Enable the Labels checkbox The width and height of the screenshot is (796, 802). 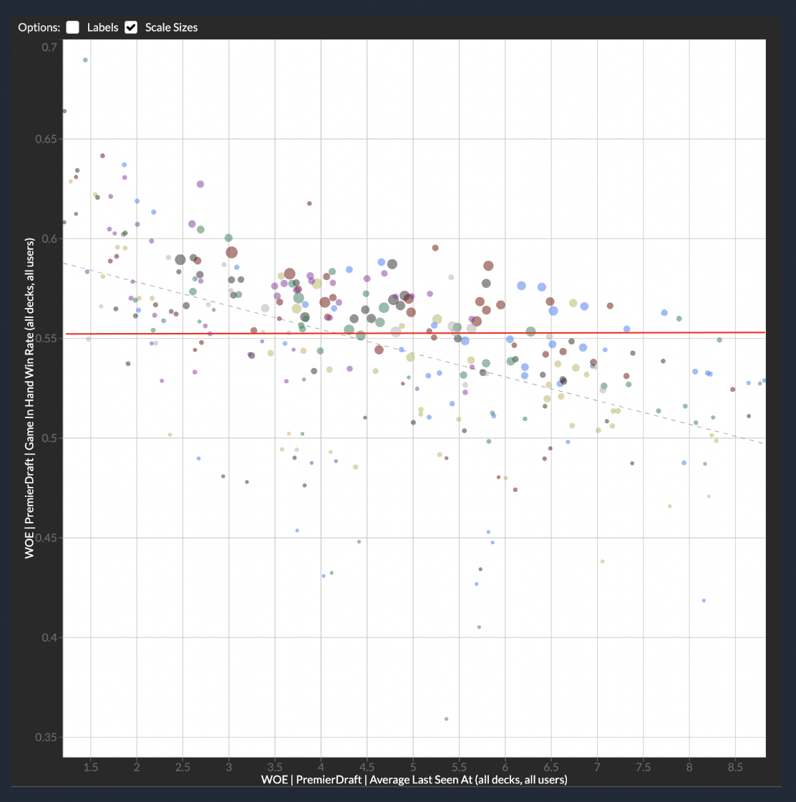click(x=72, y=27)
